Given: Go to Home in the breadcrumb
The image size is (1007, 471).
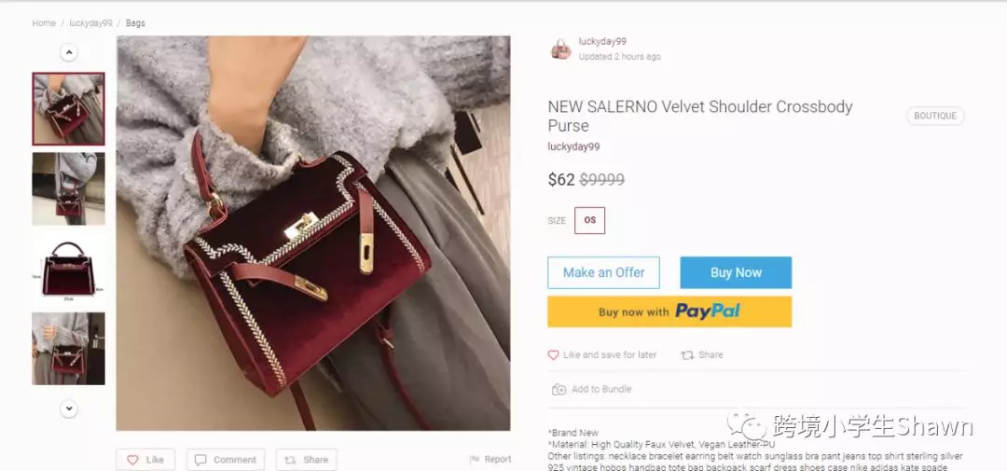Looking at the screenshot, I should 44,23.
